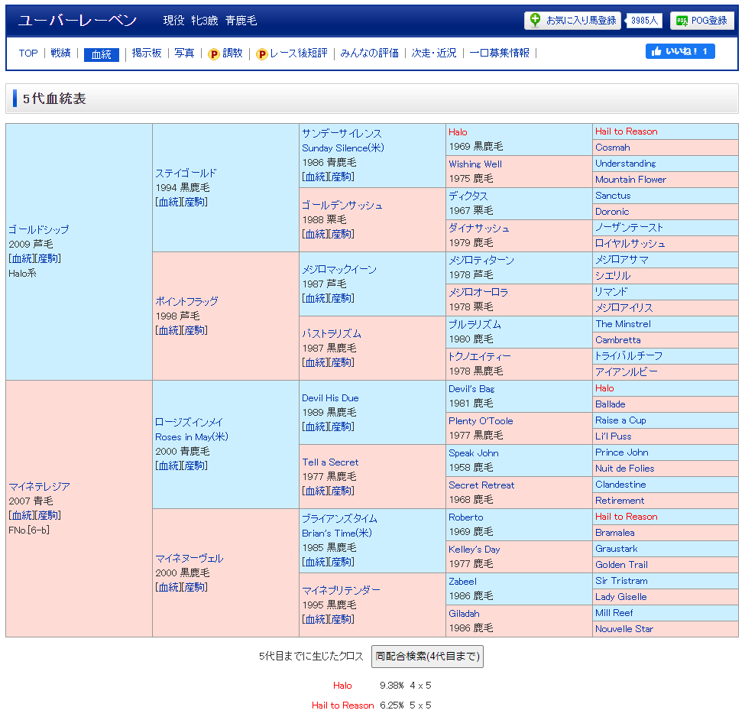Screen dimensions: 745x720
Task: Open the Kelley's Day link
Action: pyautogui.click(x=475, y=550)
